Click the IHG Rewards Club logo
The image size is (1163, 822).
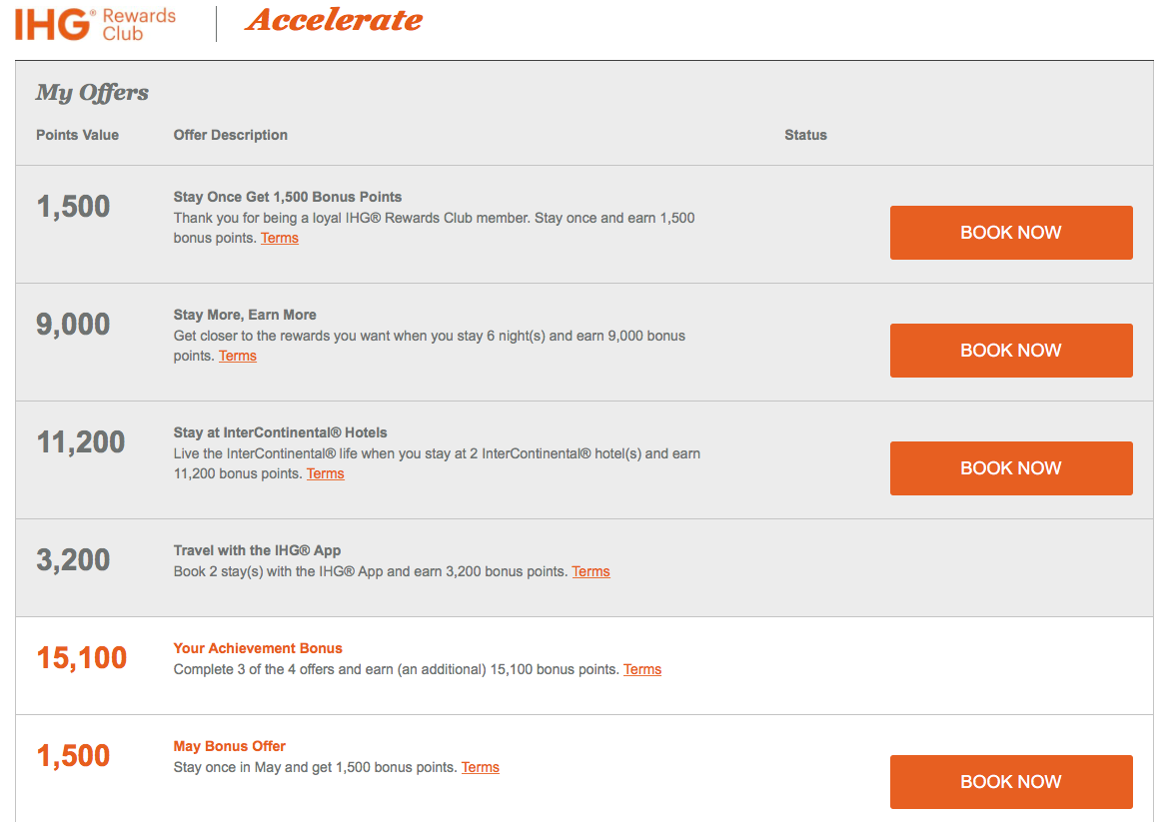pos(96,24)
